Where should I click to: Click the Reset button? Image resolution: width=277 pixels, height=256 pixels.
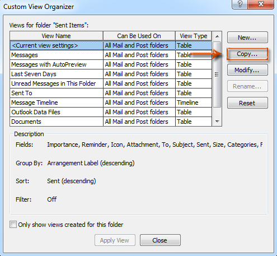tap(247, 103)
